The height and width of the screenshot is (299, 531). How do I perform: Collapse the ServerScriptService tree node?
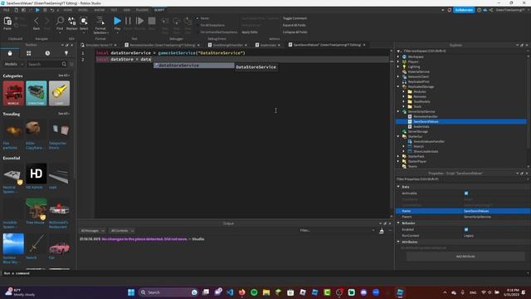[x=398, y=111]
